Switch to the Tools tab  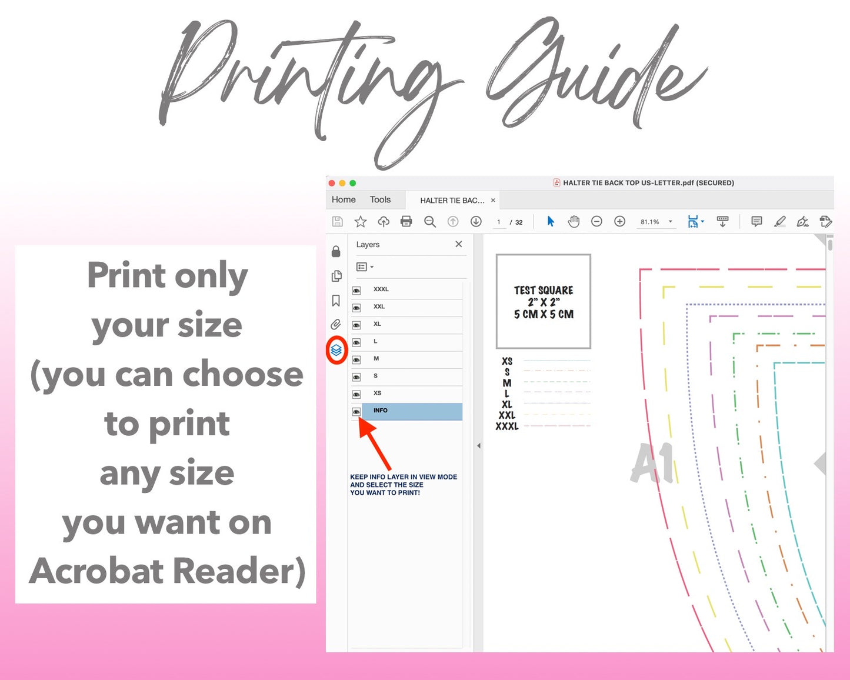point(380,200)
